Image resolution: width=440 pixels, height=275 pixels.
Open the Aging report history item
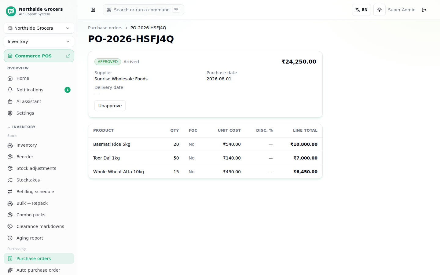tap(39, 238)
